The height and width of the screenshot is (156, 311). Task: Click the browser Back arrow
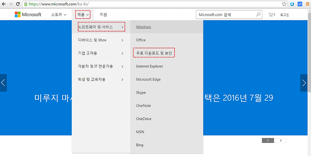(3, 4)
